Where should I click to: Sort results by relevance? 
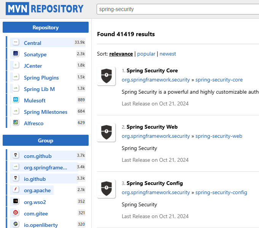coord(121,54)
